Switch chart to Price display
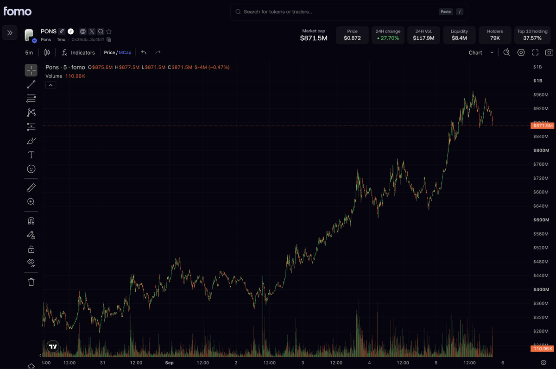This screenshot has height=369, width=556. (x=110, y=53)
